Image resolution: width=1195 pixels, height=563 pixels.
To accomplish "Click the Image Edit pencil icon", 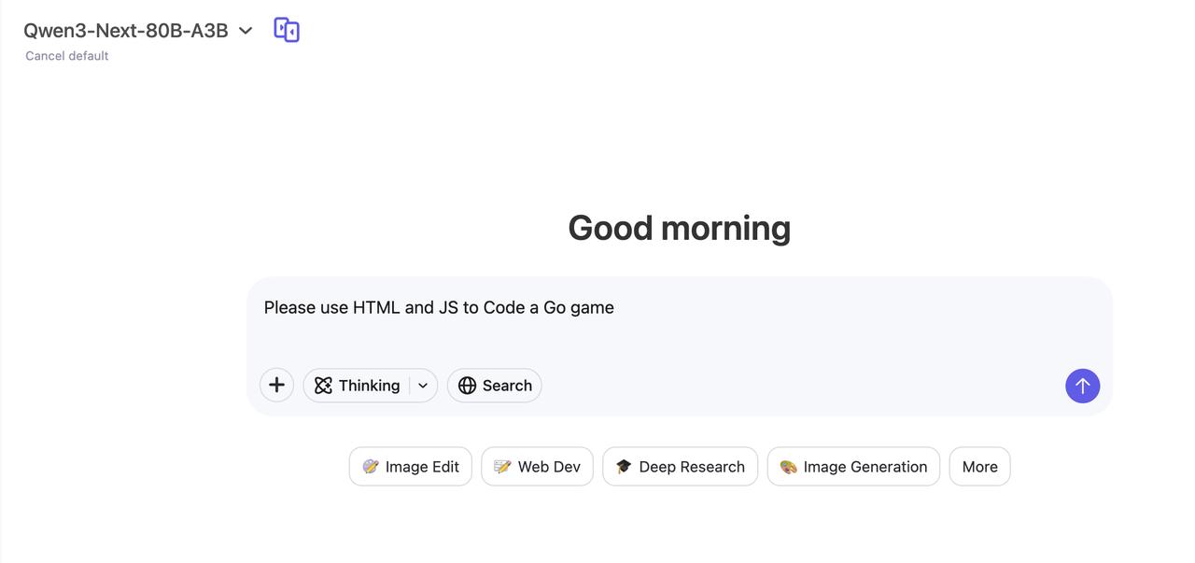I will [371, 467].
